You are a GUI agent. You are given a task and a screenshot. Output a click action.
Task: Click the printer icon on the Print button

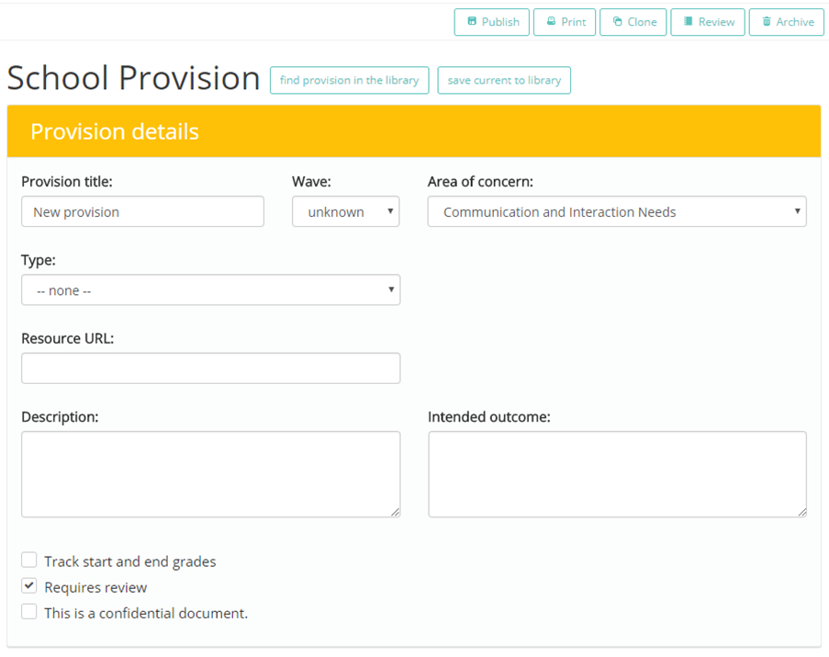click(551, 21)
